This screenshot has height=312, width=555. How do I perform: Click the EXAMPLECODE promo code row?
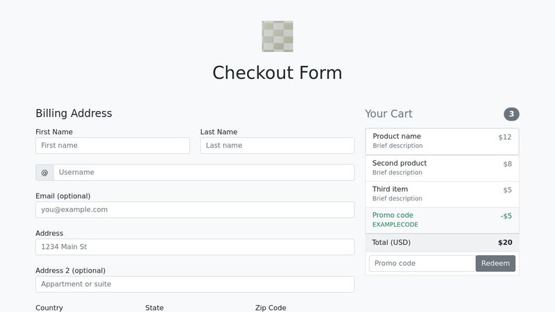tap(442, 220)
